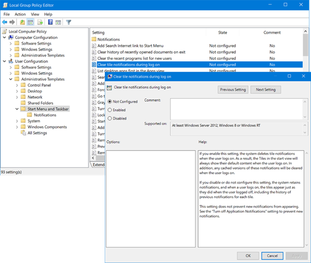311x263 pixels.
Task: Click the Notifications folder icon in settings list
Action: point(94,39)
